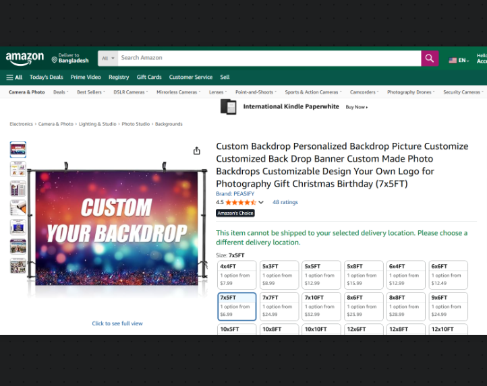This screenshot has width=487, height=386.
Task: Select the 4x4FT size option
Action: click(x=237, y=274)
